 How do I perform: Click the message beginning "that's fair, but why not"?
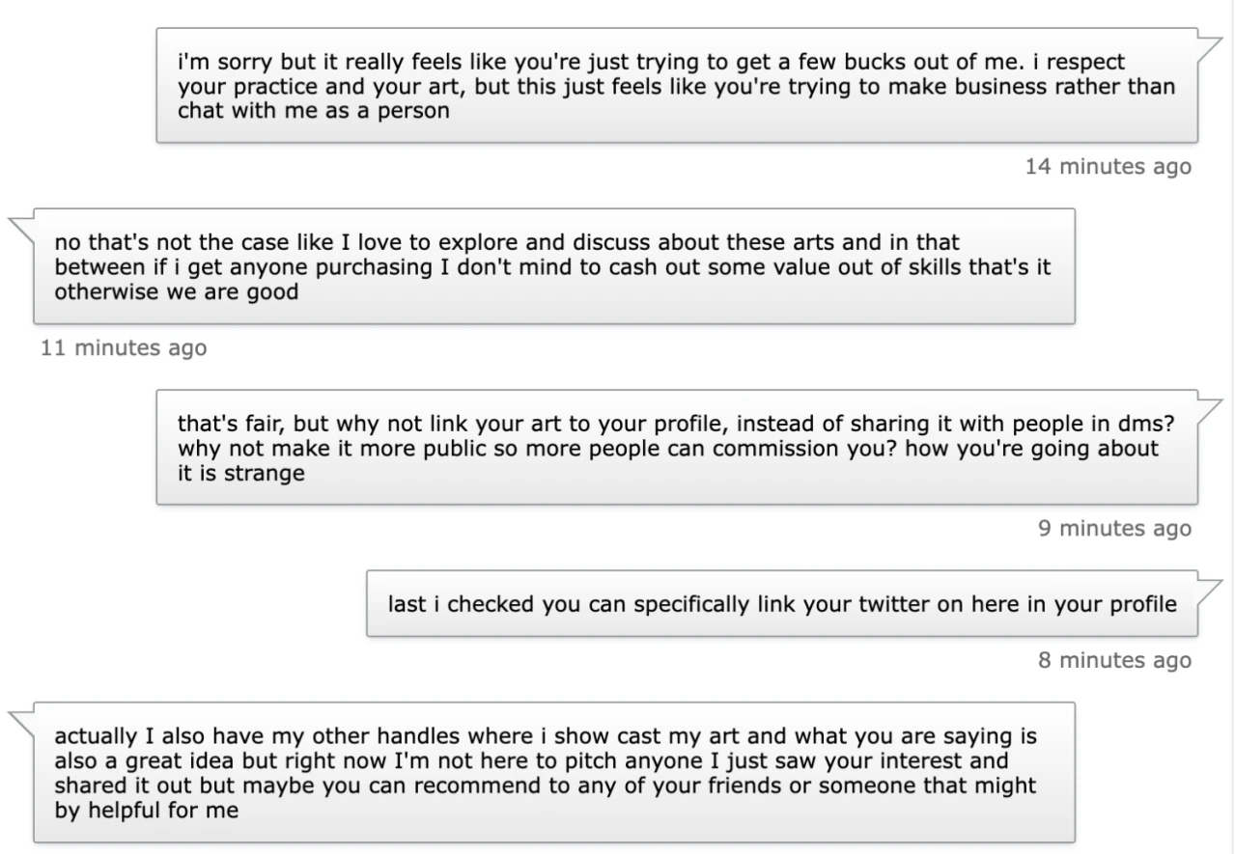676,448
